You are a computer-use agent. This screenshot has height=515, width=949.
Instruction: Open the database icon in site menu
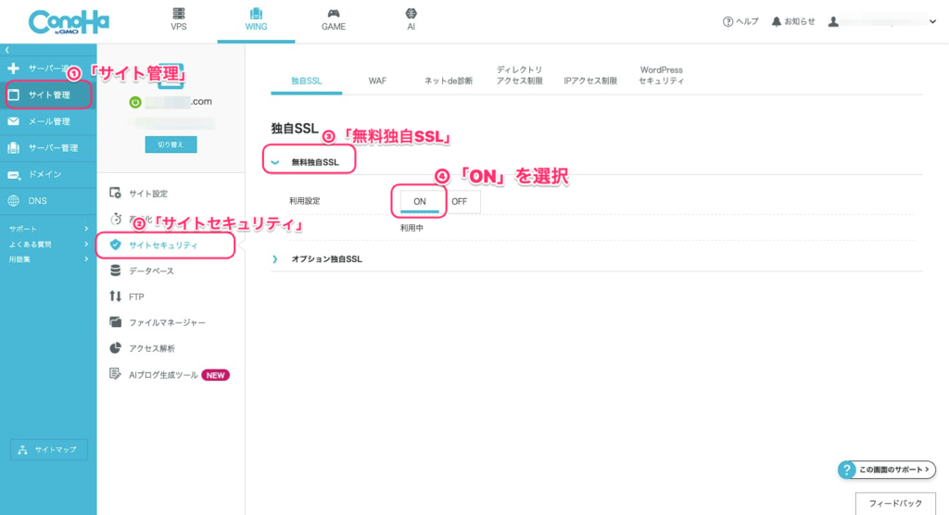[116, 270]
